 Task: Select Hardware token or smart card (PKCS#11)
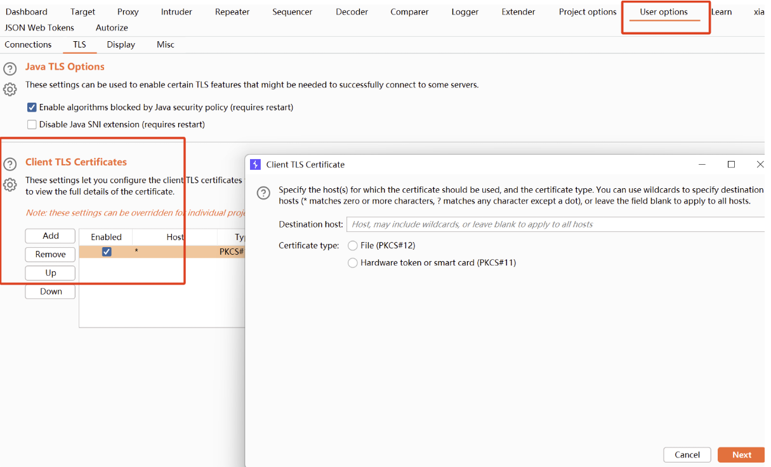point(353,263)
